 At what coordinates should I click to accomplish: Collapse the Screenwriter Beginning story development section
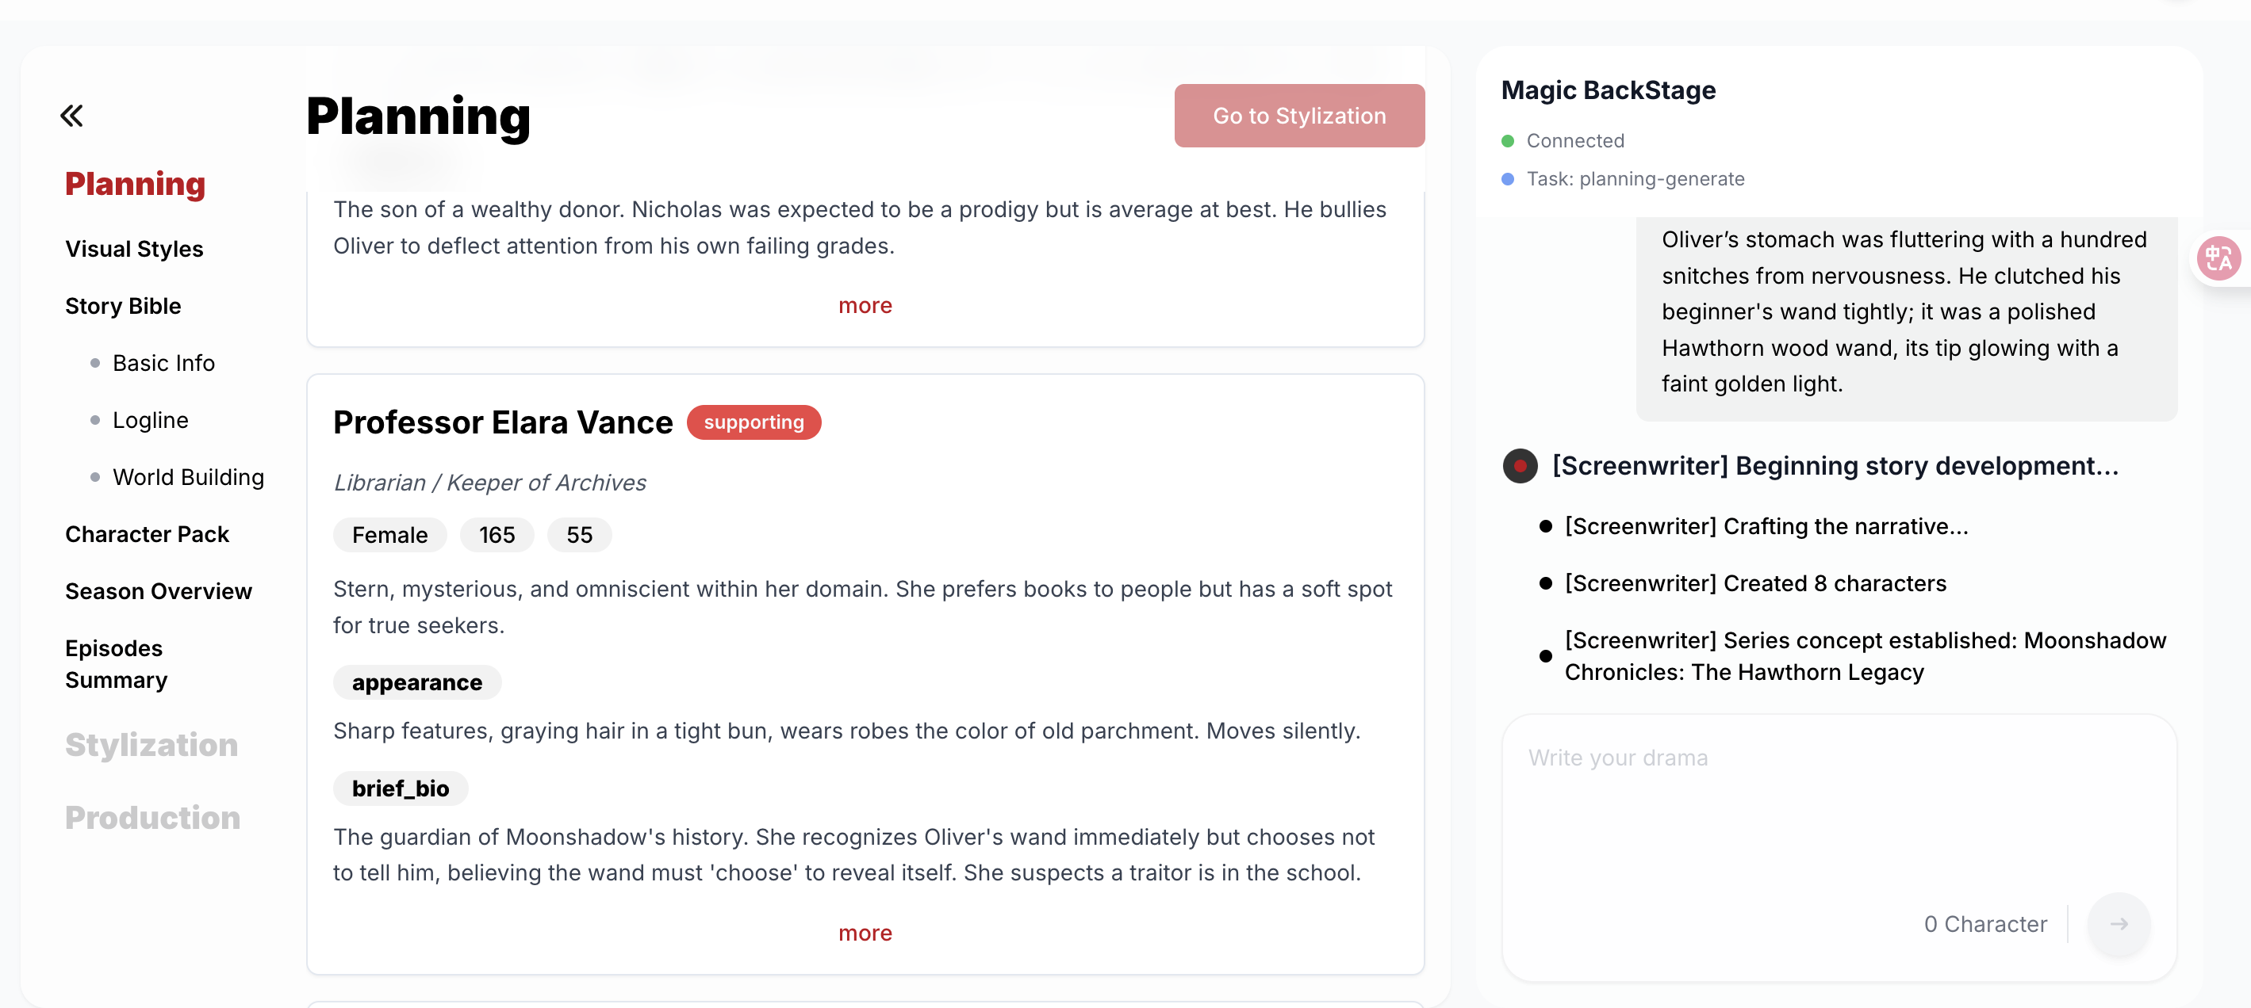pos(1835,466)
